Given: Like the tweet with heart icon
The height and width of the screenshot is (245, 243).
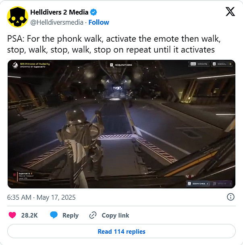Looking at the screenshot, I should pos(12,215).
